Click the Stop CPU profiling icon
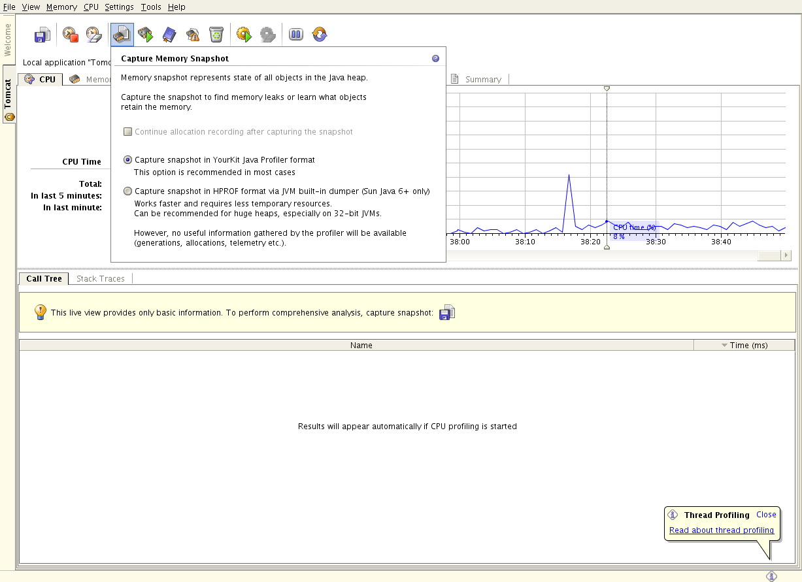This screenshot has height=582, width=802. pos(71,35)
